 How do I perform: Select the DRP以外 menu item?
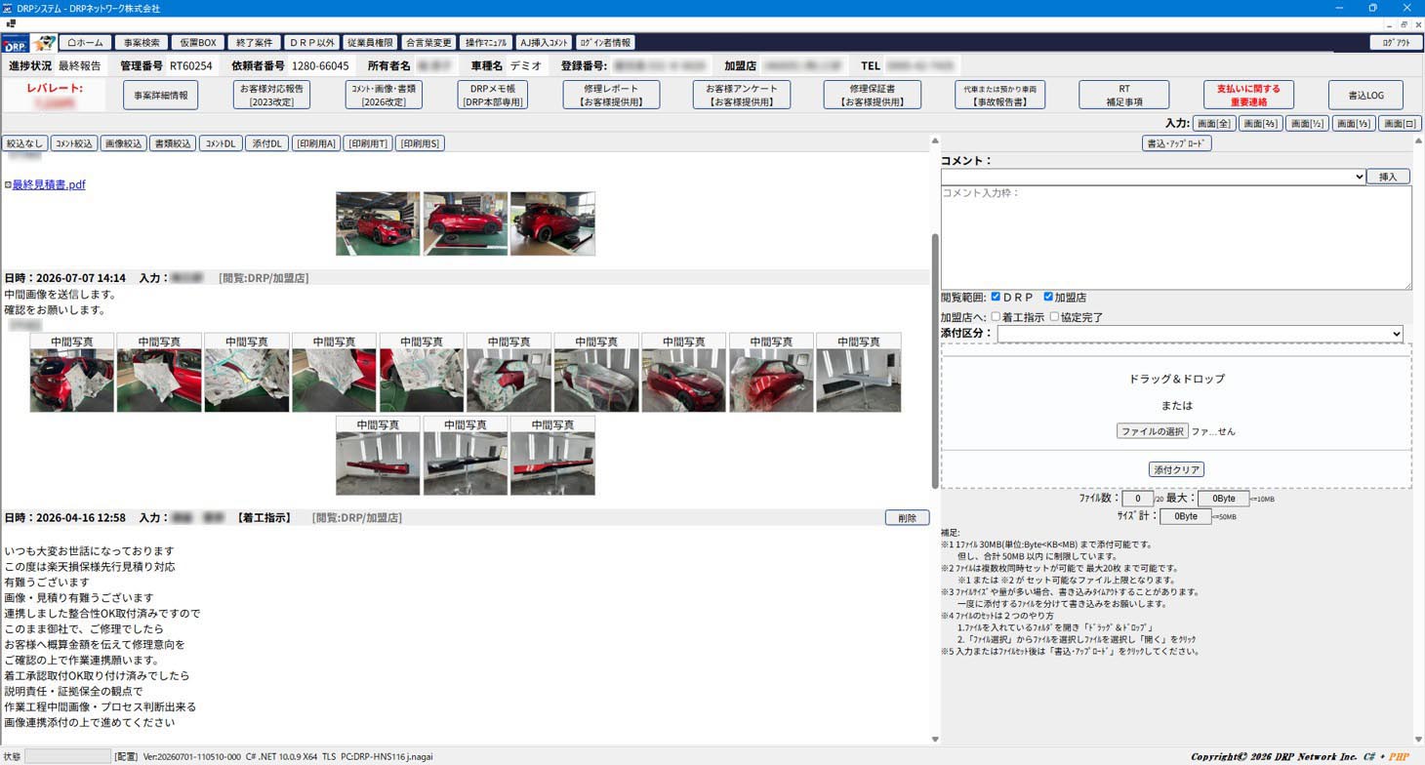(x=311, y=43)
